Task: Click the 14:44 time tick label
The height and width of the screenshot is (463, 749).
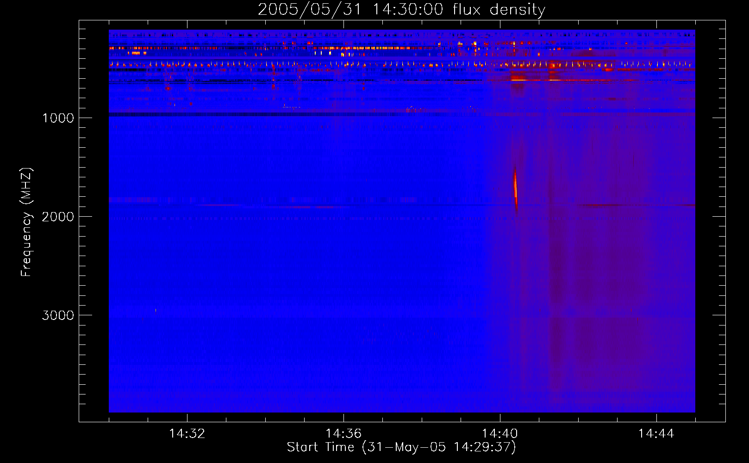Action: 656,433
